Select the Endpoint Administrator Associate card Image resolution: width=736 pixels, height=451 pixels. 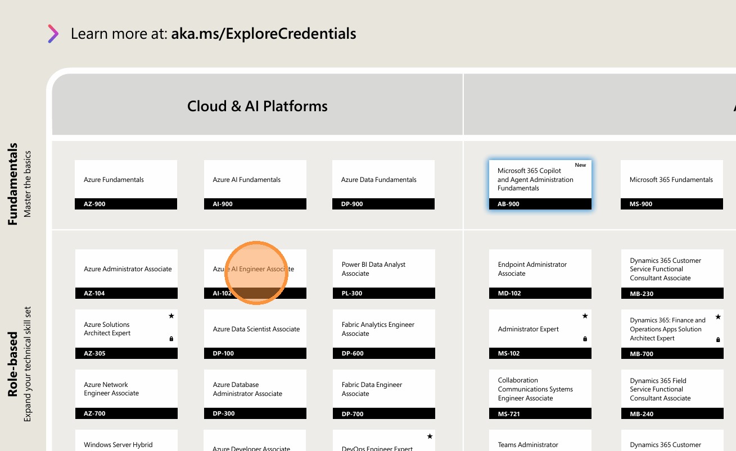coord(540,274)
